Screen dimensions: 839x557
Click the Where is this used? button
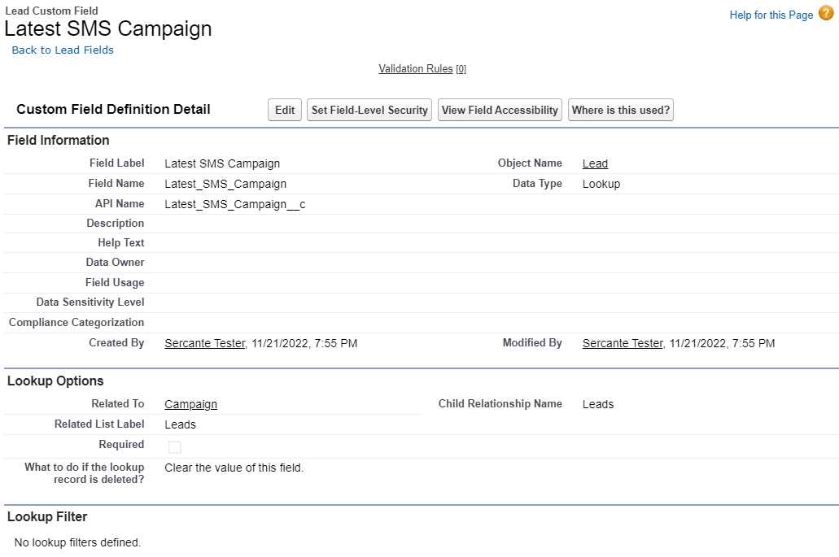click(x=620, y=111)
